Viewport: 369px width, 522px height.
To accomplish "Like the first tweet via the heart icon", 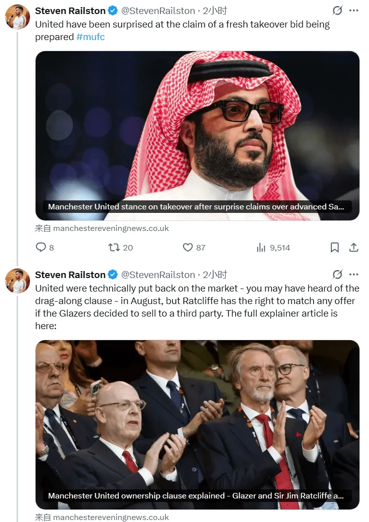I will 188,247.
